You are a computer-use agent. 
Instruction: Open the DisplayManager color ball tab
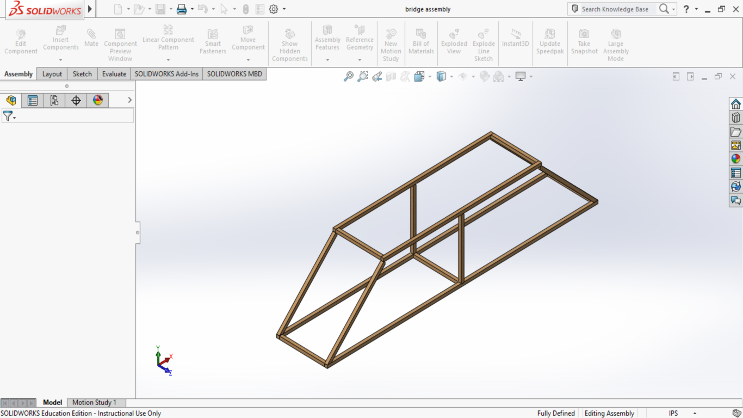(x=98, y=100)
